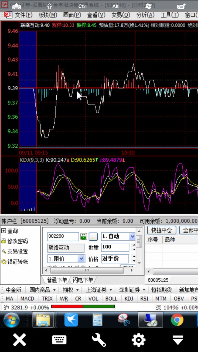
Task: Open 深圳证券 dropdown arrow
Action: (x=144, y=290)
